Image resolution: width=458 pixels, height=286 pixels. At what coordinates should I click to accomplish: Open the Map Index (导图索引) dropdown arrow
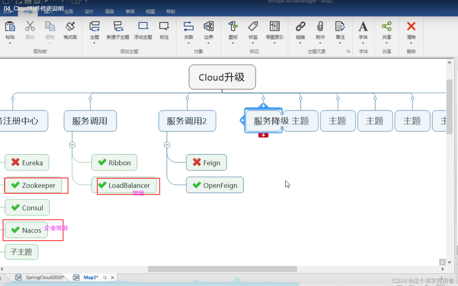click(275, 43)
